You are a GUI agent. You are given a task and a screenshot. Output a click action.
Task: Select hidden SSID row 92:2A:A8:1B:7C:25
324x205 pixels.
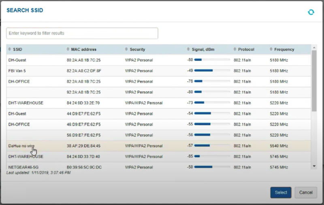click(x=158, y=92)
